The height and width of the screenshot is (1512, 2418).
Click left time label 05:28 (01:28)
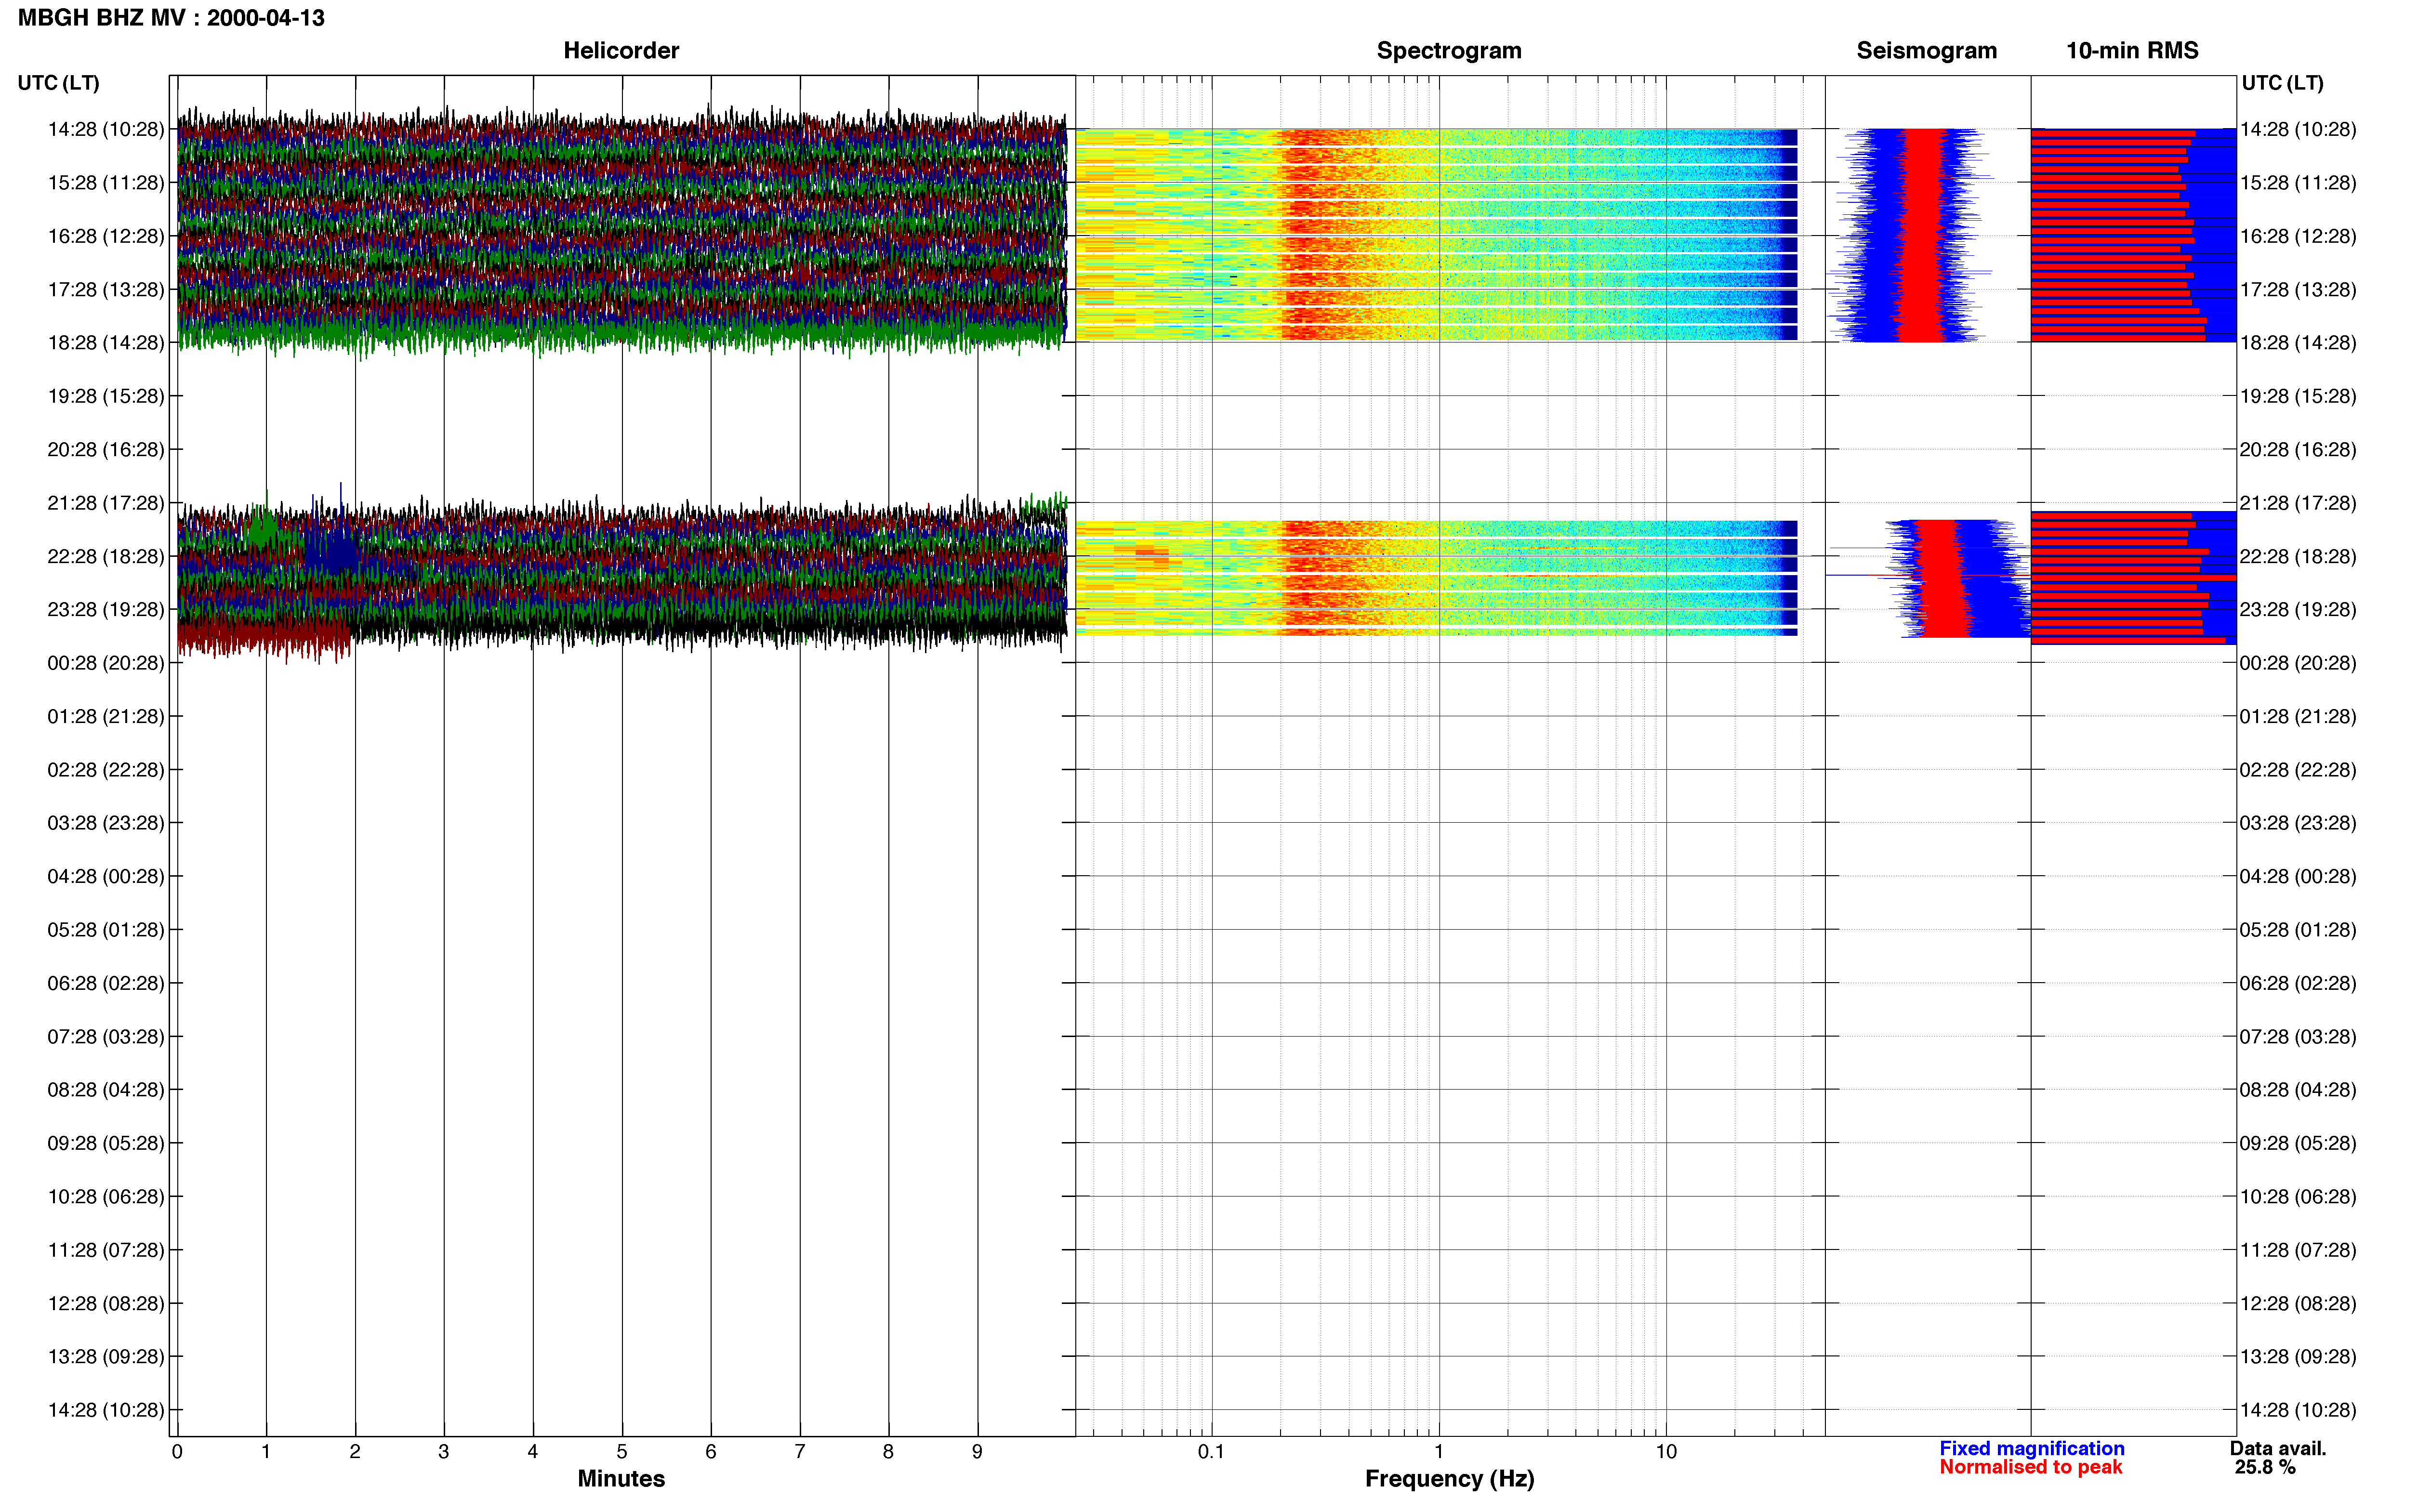coord(106,929)
